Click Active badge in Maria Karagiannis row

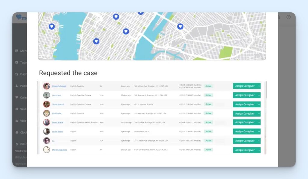pos(208,150)
